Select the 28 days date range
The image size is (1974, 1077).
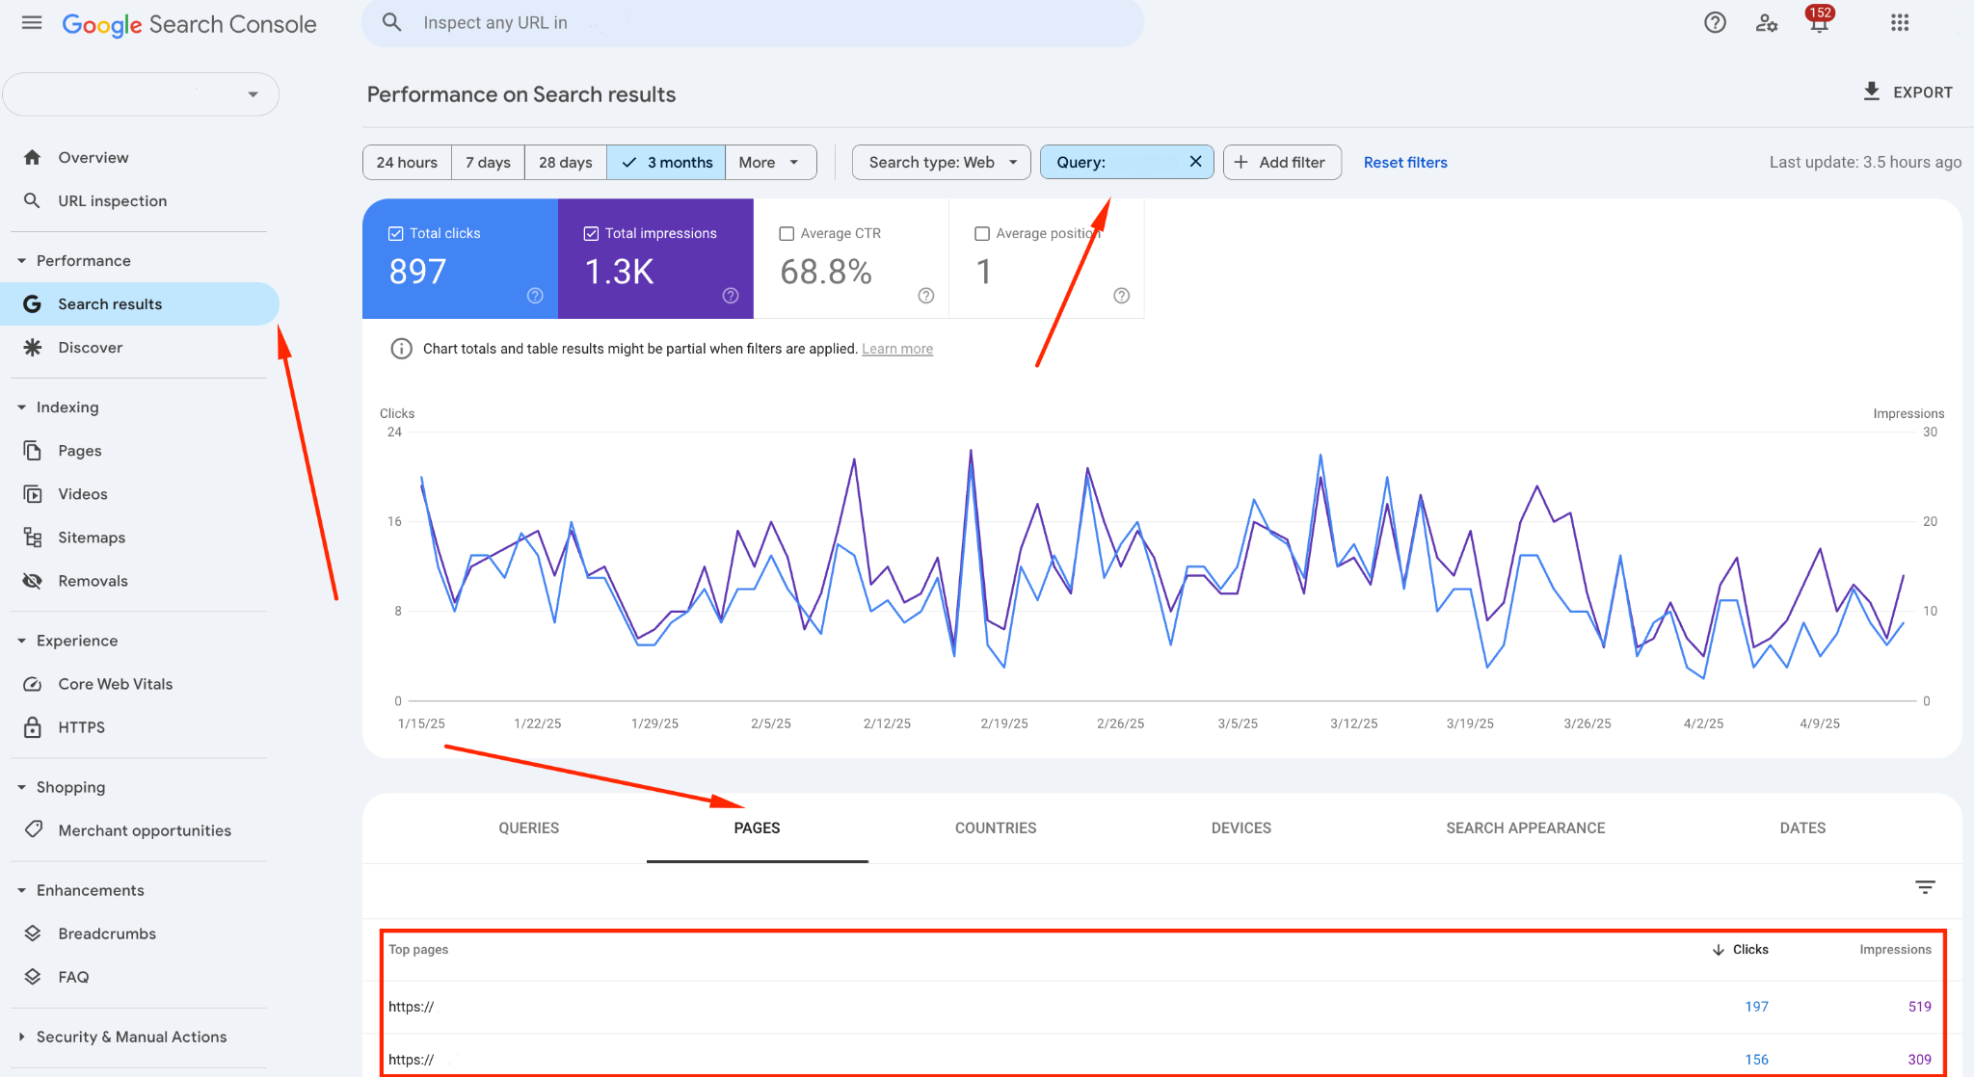565,162
